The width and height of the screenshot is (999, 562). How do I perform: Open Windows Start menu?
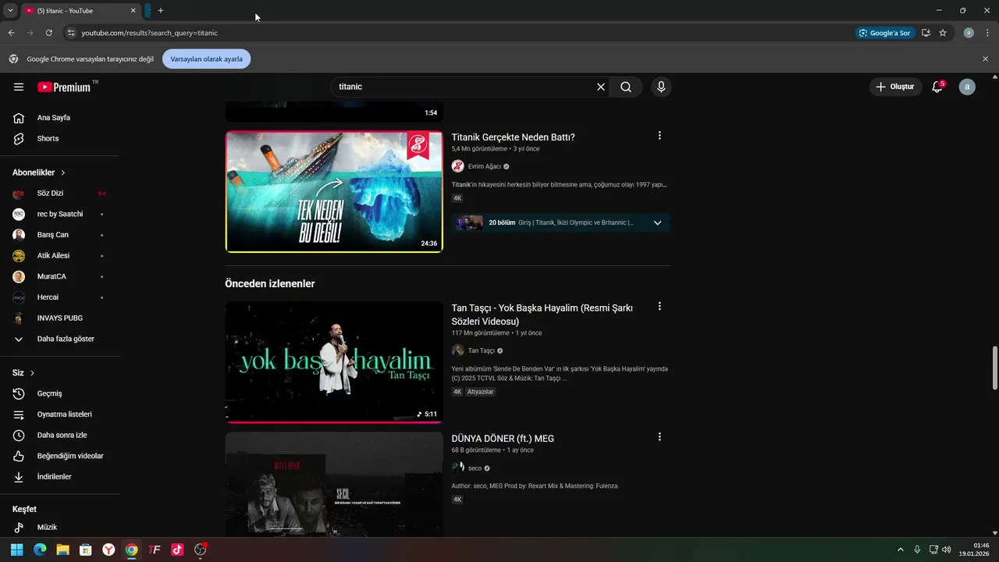tap(17, 550)
